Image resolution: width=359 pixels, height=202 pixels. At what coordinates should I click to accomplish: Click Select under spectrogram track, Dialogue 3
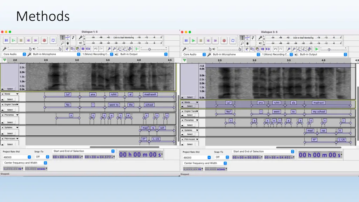pyautogui.click(x=190, y=97)
